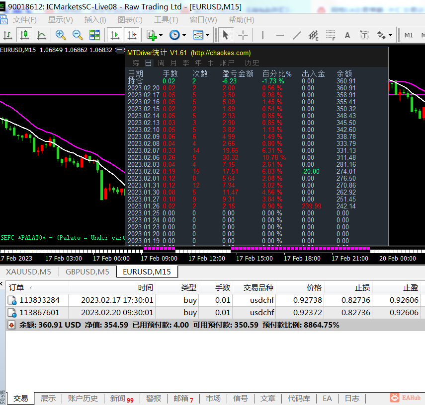Screen dimensions: 425x405
Task: Select the equidistant channel tool
Action: point(314,35)
